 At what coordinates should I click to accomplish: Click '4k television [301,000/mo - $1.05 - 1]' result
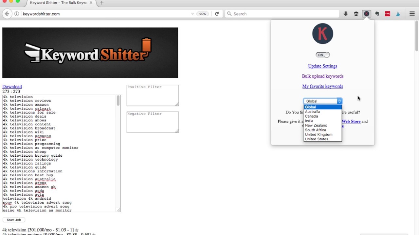38,230
